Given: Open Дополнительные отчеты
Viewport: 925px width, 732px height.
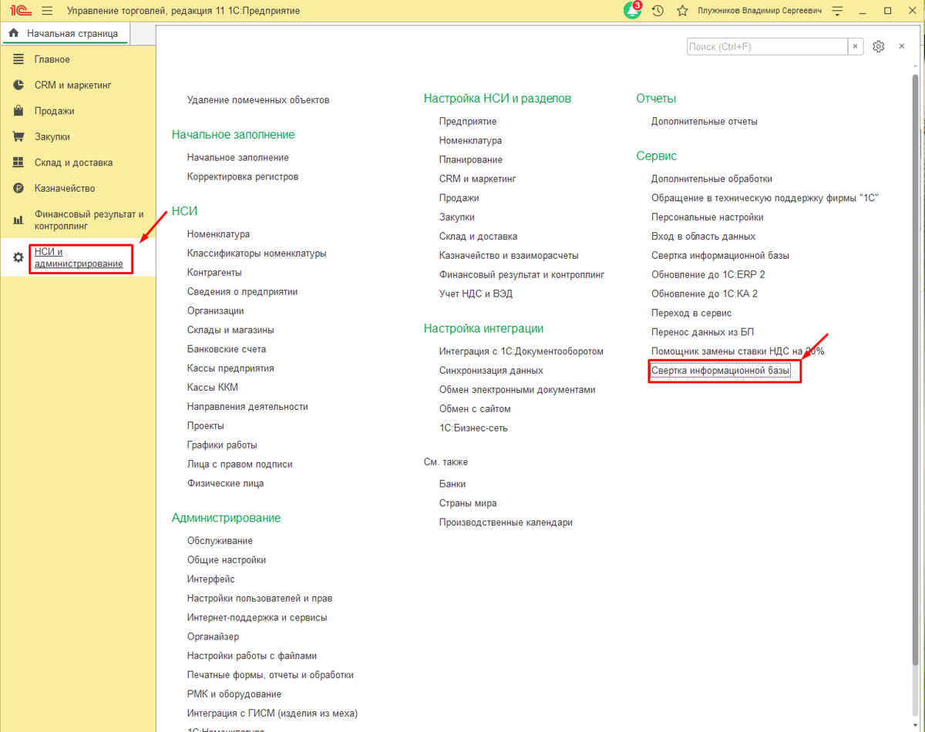Looking at the screenshot, I should 705,122.
